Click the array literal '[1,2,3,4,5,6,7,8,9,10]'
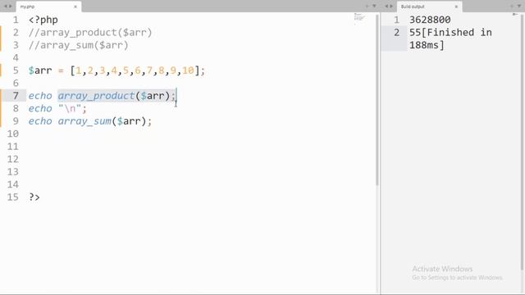The height and width of the screenshot is (295, 525). coord(135,70)
